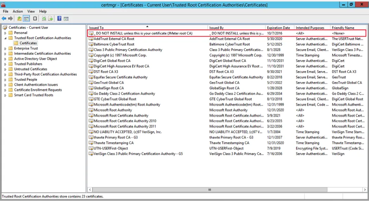Screen dimensions: 369x201
Task: Expand the Client Authentication Issuers node
Action: pos(5,85)
